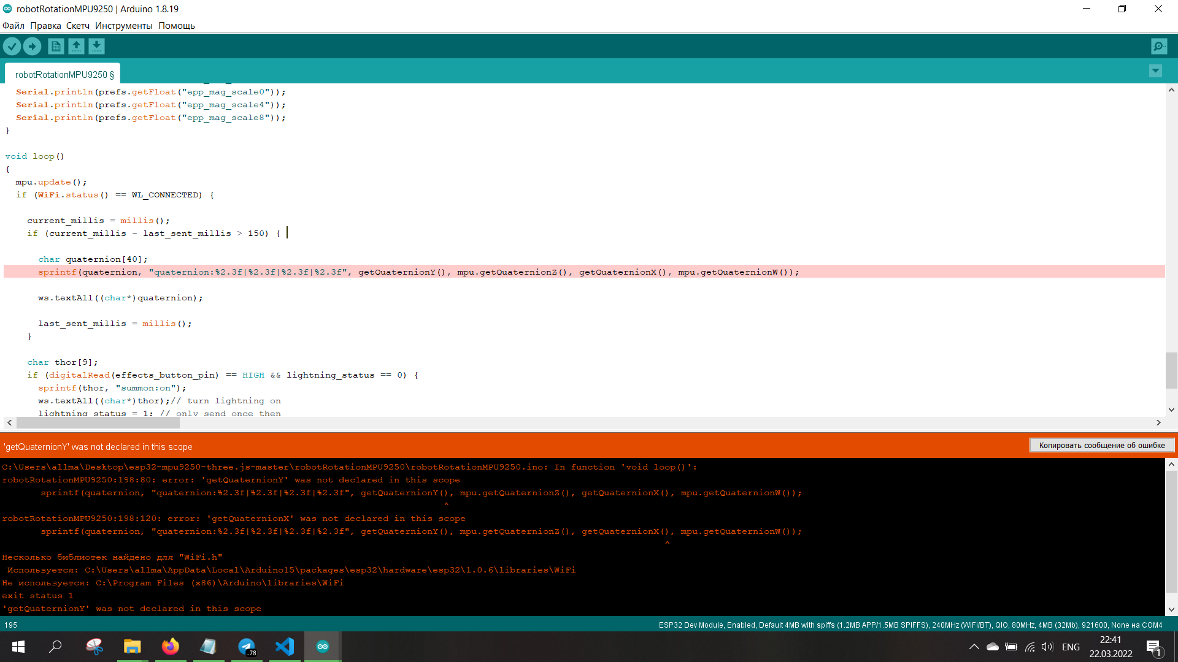
Task: Select the robotRotationMPU9250 sketch tab
Action: (x=64, y=75)
